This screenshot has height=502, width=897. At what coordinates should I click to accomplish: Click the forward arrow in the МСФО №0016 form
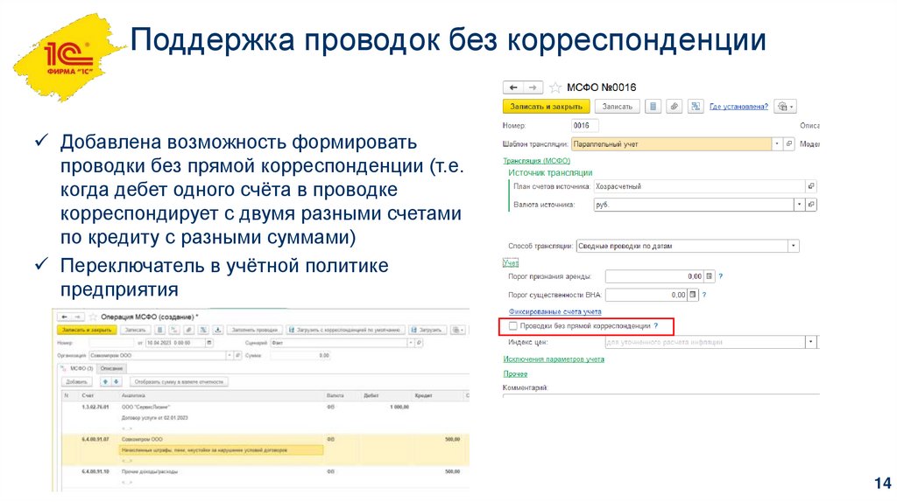click(533, 87)
